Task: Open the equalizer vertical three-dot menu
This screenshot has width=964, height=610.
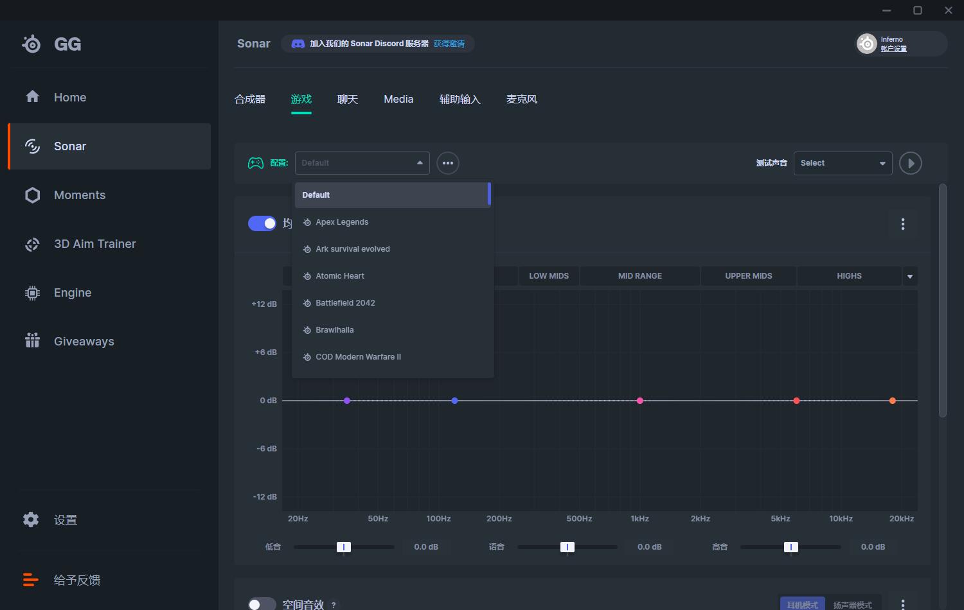Action: coord(903,224)
